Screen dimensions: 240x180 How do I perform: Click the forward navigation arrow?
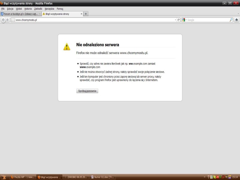[7, 20]
